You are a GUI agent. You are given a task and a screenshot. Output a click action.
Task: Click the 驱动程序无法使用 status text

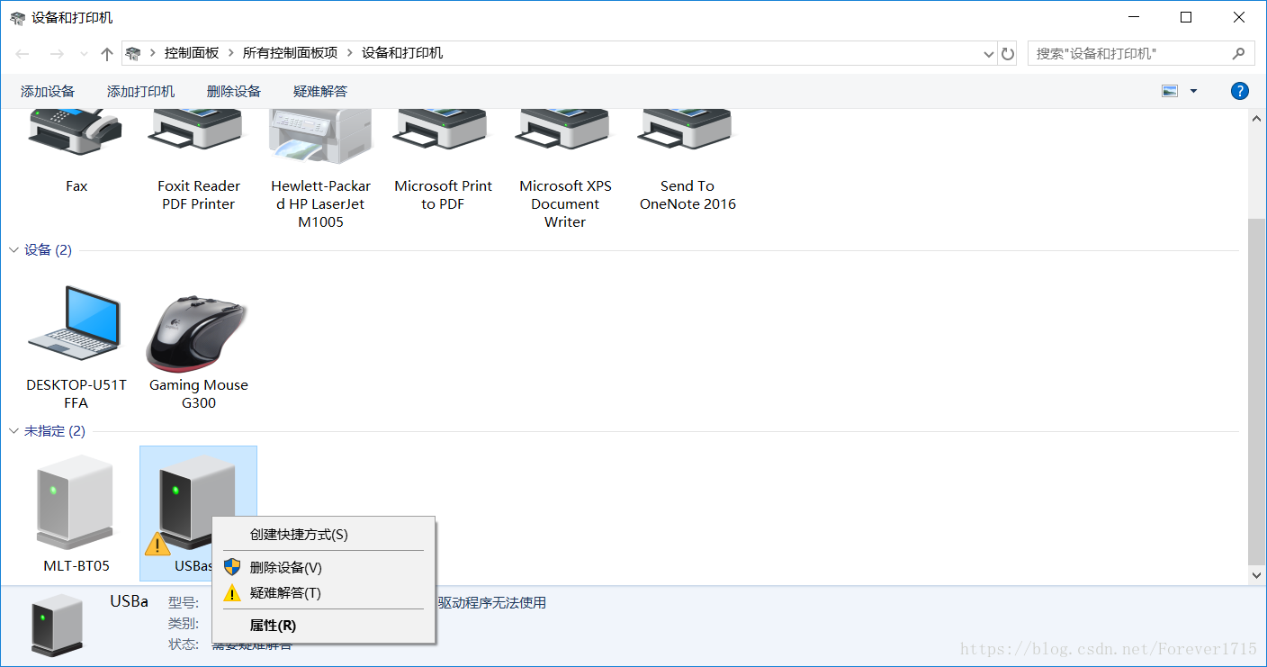[x=492, y=603]
